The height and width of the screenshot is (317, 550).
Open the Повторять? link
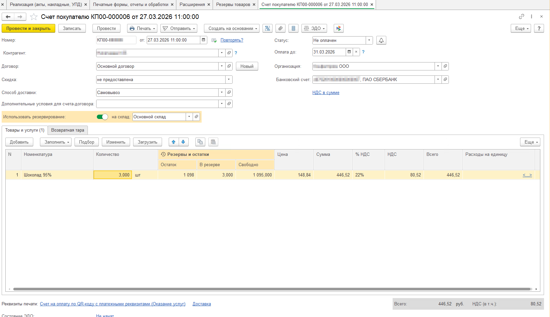point(232,40)
